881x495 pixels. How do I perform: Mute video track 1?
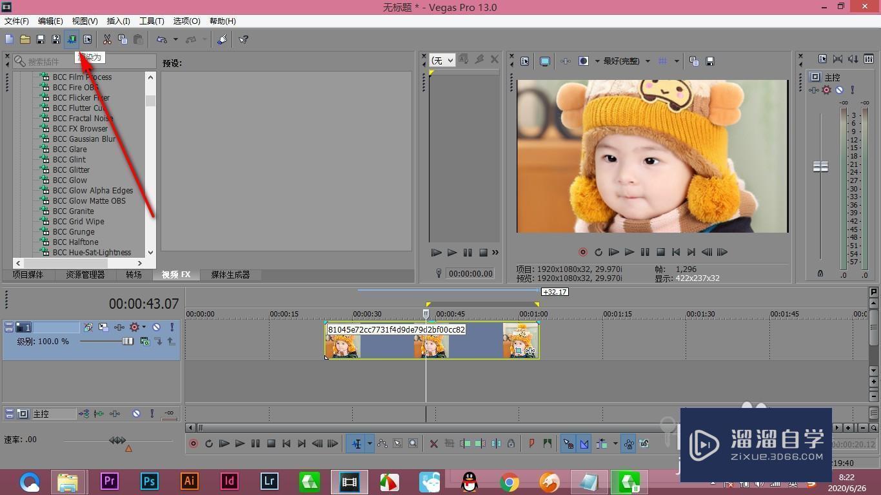pyautogui.click(x=156, y=327)
